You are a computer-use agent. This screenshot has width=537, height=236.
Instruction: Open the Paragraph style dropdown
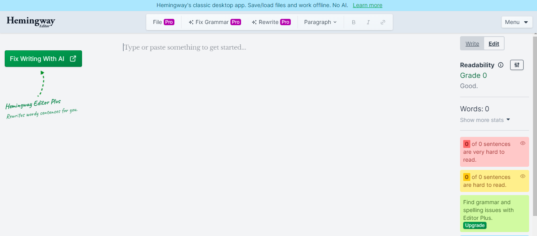(x=320, y=22)
